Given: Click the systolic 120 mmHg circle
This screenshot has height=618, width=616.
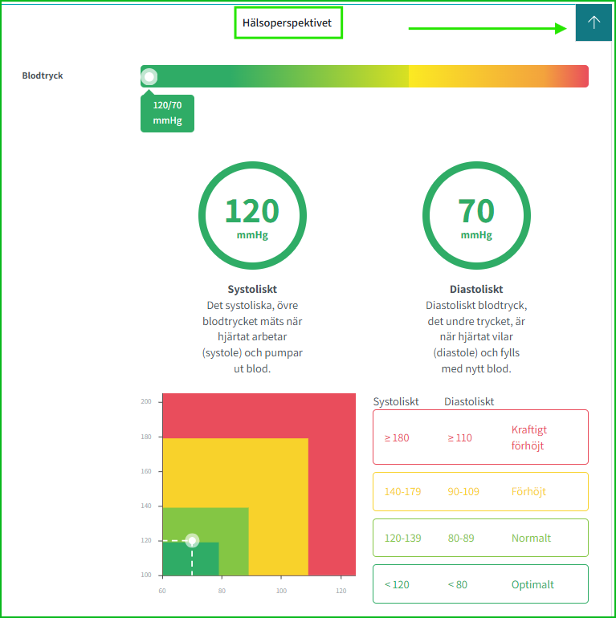Looking at the screenshot, I should pyautogui.click(x=252, y=216).
